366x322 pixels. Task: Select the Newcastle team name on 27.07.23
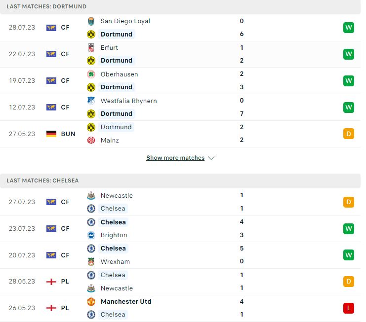click(x=117, y=195)
